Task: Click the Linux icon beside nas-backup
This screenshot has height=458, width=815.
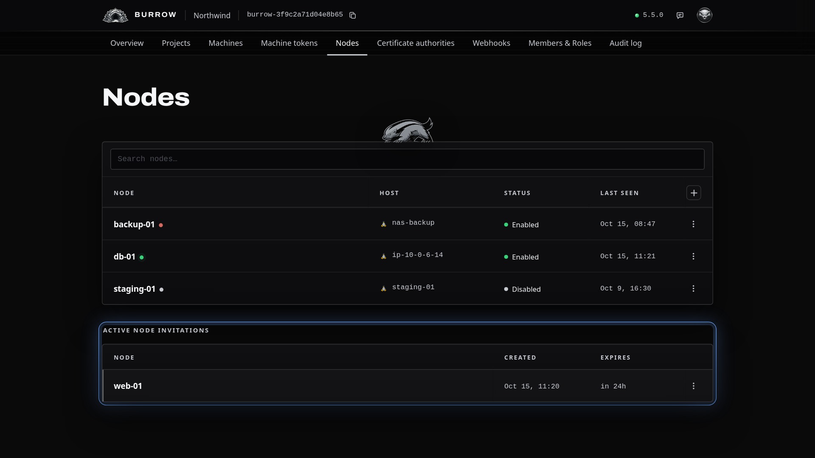Action: click(x=384, y=224)
